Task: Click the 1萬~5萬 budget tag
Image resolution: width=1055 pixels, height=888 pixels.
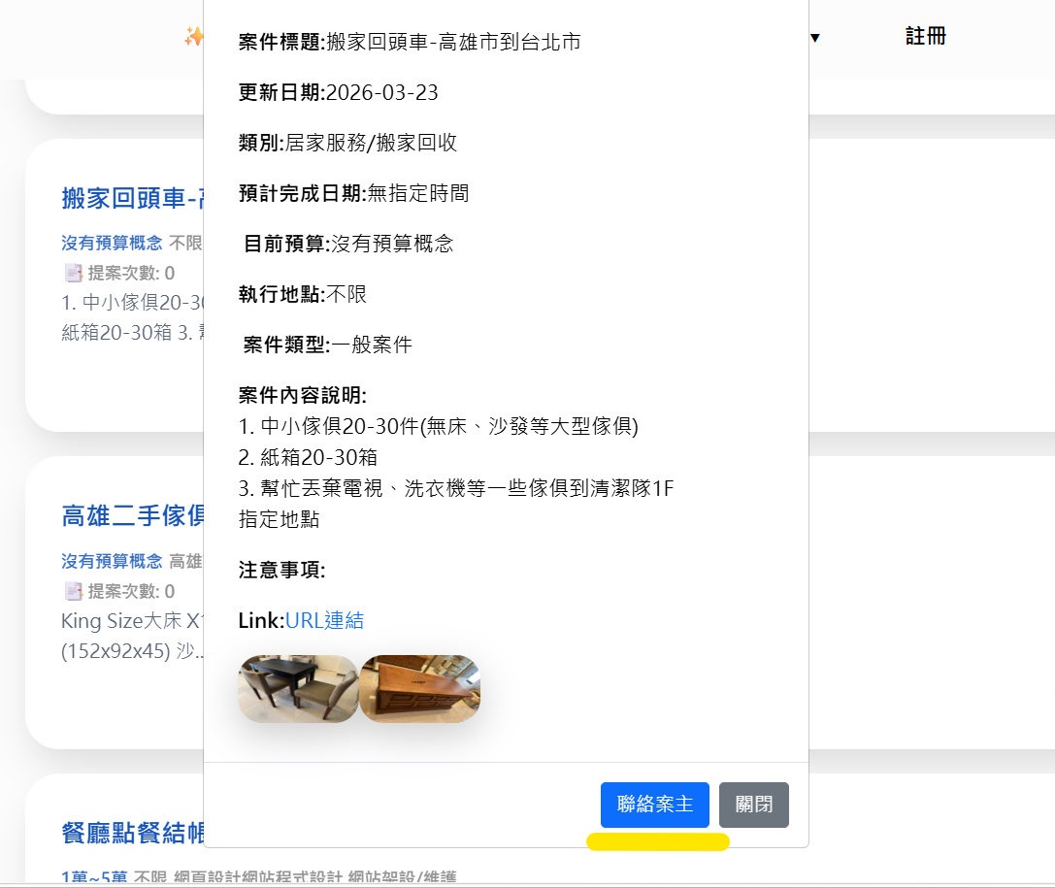Action: [x=94, y=876]
